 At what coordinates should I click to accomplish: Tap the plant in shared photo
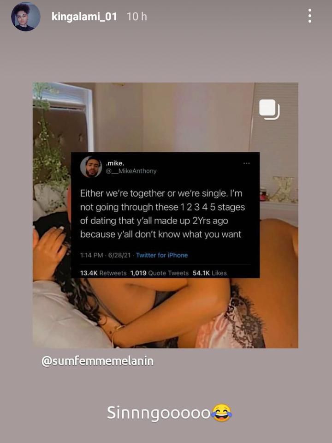pyautogui.click(x=49, y=141)
